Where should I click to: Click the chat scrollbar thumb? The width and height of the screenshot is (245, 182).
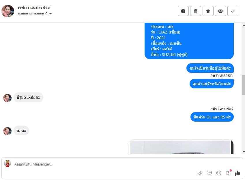pyautogui.click(x=244, y=85)
